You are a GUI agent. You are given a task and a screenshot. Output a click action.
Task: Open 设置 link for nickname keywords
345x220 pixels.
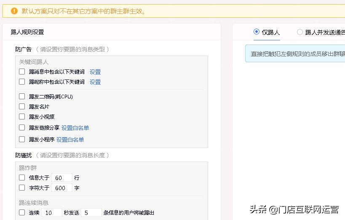point(95,82)
